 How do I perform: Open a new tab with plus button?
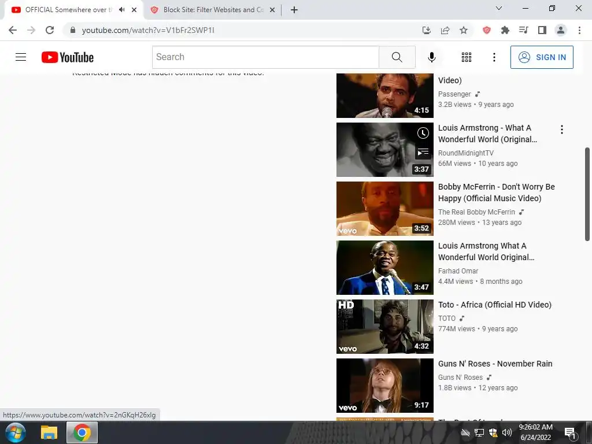(294, 10)
